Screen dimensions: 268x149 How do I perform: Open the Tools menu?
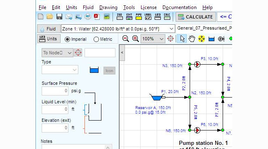129,7
